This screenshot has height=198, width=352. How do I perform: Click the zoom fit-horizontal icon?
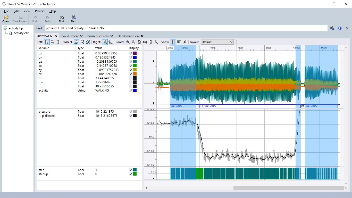pyautogui.click(x=145, y=42)
